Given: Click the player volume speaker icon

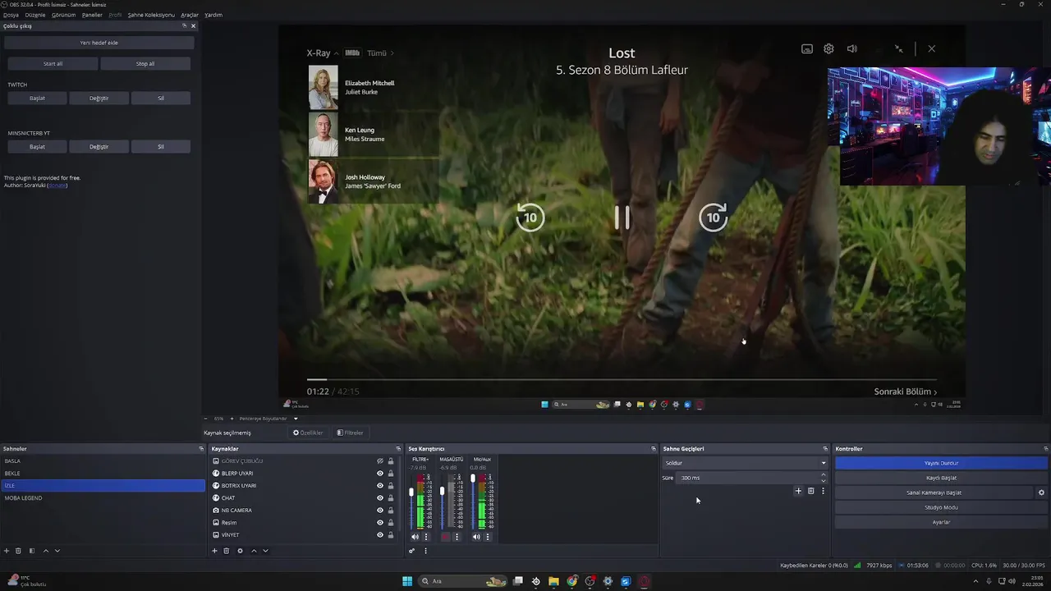Looking at the screenshot, I should point(852,48).
